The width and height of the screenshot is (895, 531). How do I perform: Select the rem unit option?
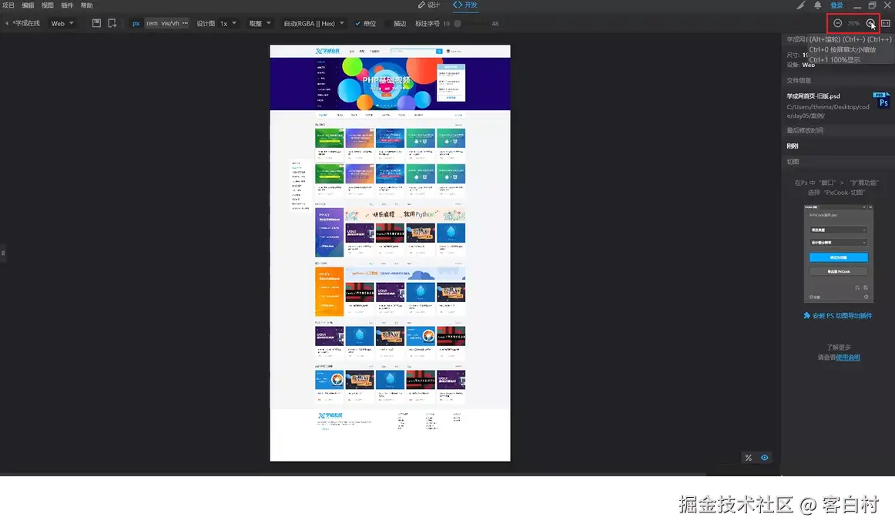[x=152, y=23]
